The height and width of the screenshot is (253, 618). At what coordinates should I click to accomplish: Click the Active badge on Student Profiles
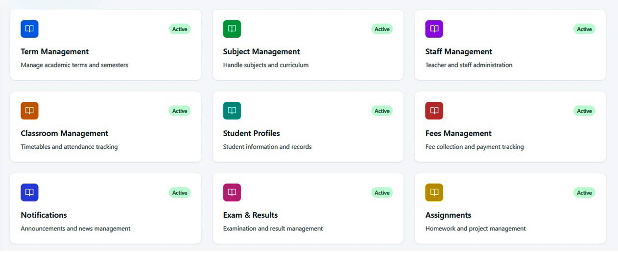click(382, 111)
